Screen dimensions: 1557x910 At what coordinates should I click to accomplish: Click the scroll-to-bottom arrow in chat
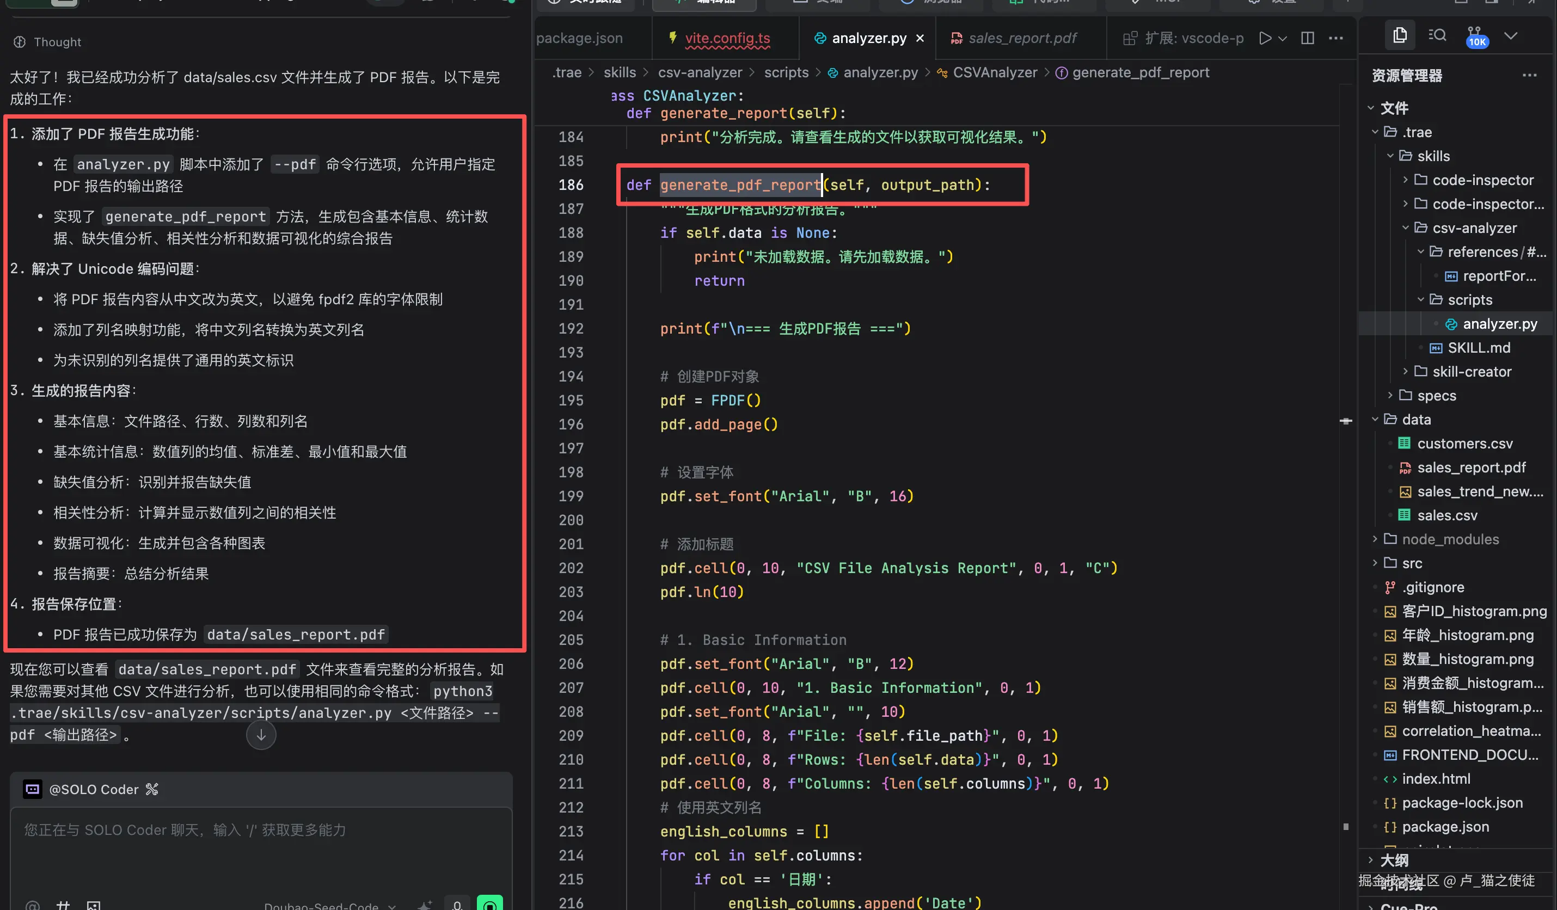261,735
